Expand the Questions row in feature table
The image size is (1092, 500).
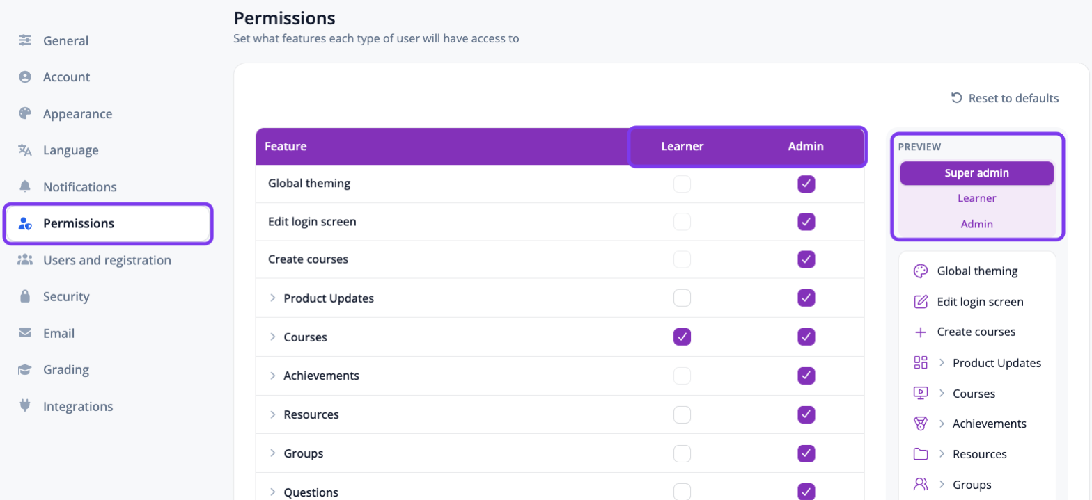[x=273, y=492]
